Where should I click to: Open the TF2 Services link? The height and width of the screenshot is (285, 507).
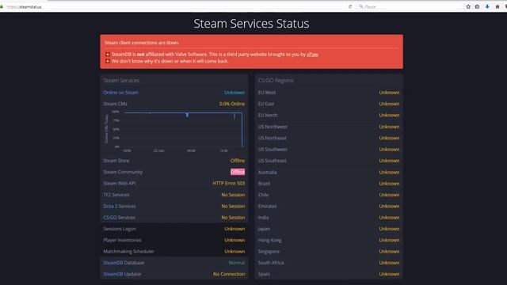(116, 195)
